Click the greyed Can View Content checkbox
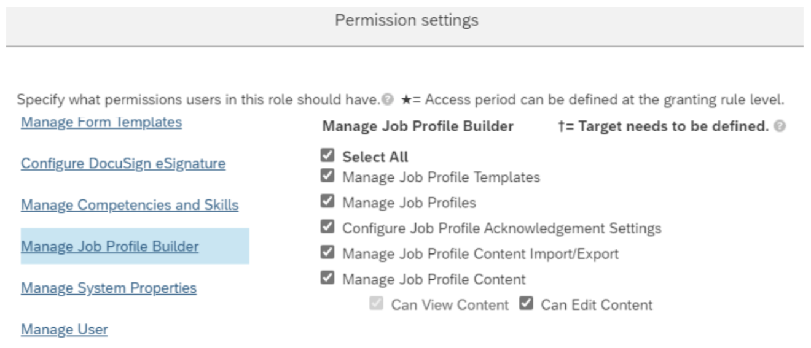This screenshot has height=348, width=811. (376, 303)
